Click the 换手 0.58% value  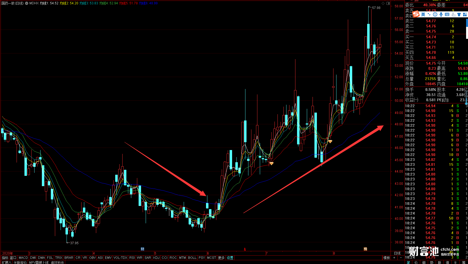pos(430,90)
